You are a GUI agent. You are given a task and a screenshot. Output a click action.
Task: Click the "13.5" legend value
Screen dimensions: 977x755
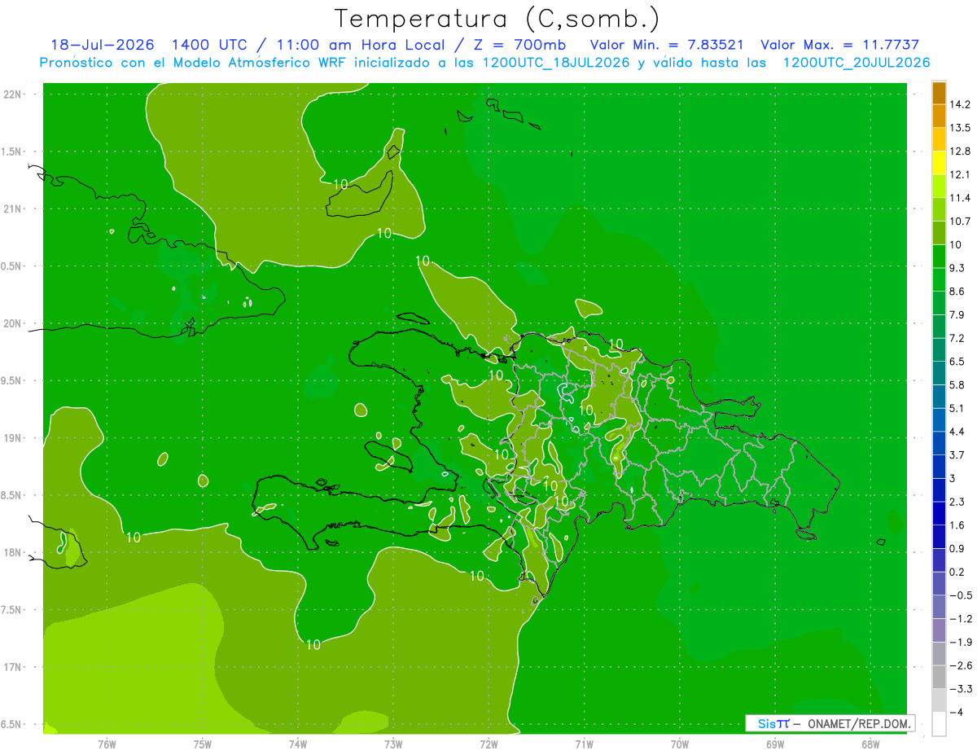tap(960, 128)
